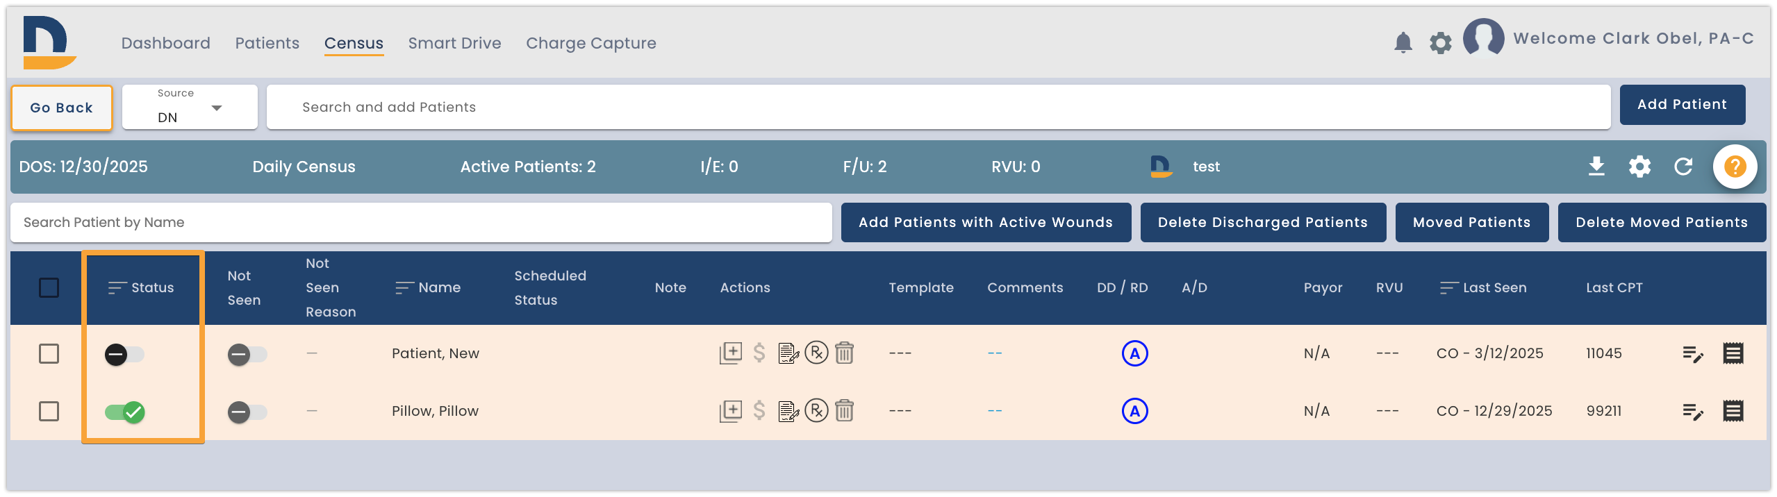The image size is (1777, 497).
Task: Click comments link for Patient, New
Action: pyautogui.click(x=995, y=353)
